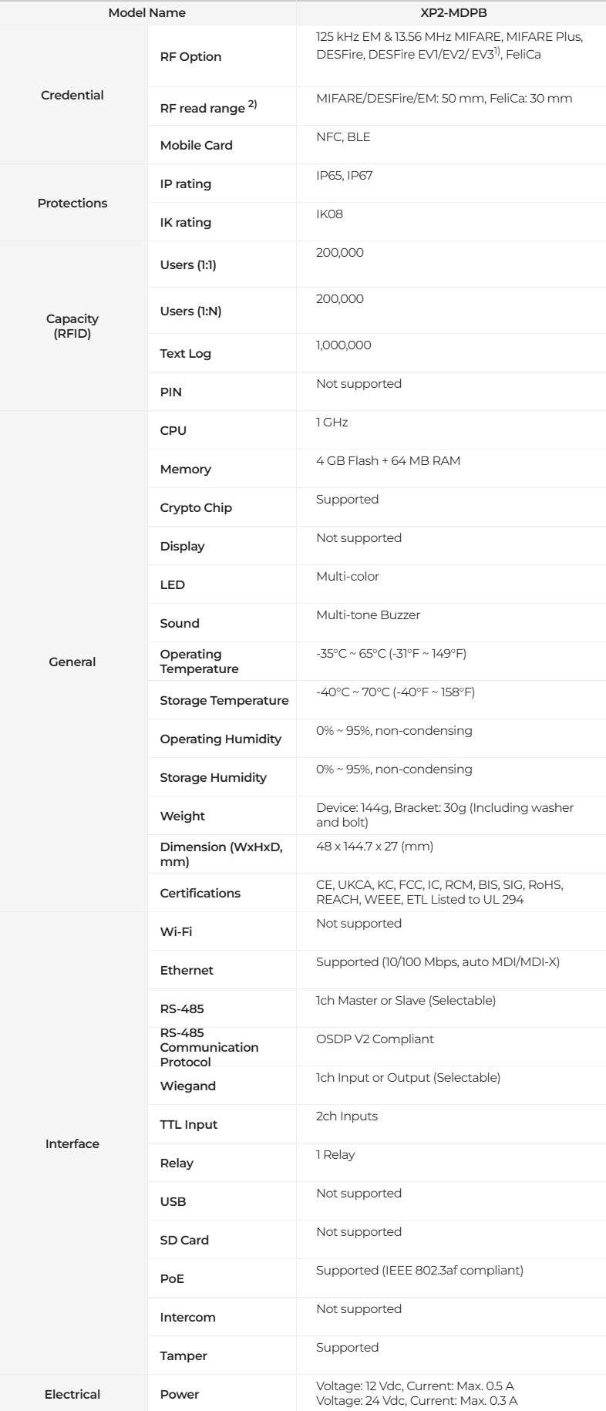Click the OSDP V2 Compliant value
This screenshot has width=606, height=1411.
[375, 1039]
